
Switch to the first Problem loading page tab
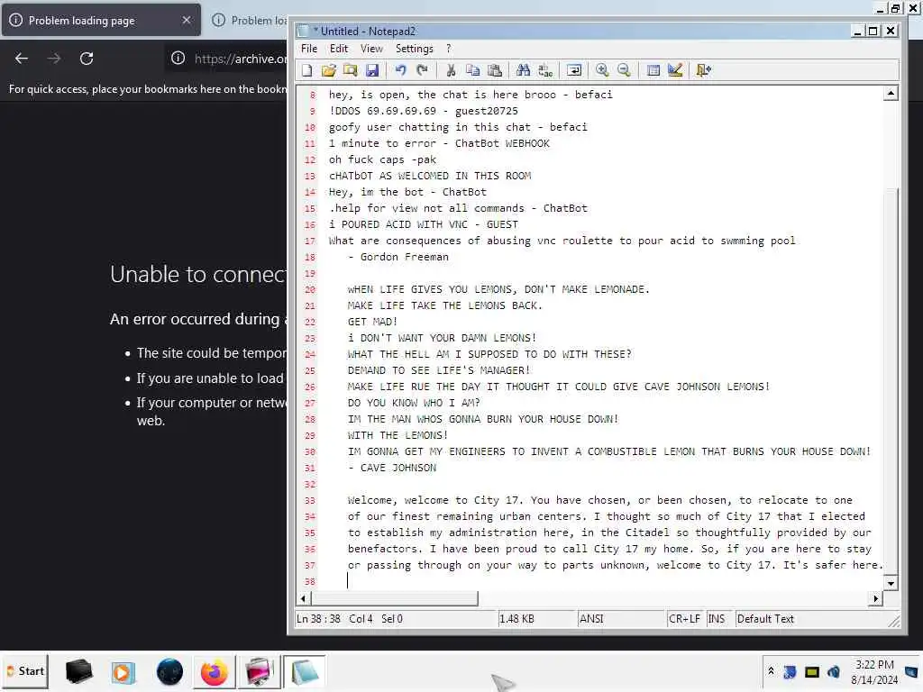[101, 20]
